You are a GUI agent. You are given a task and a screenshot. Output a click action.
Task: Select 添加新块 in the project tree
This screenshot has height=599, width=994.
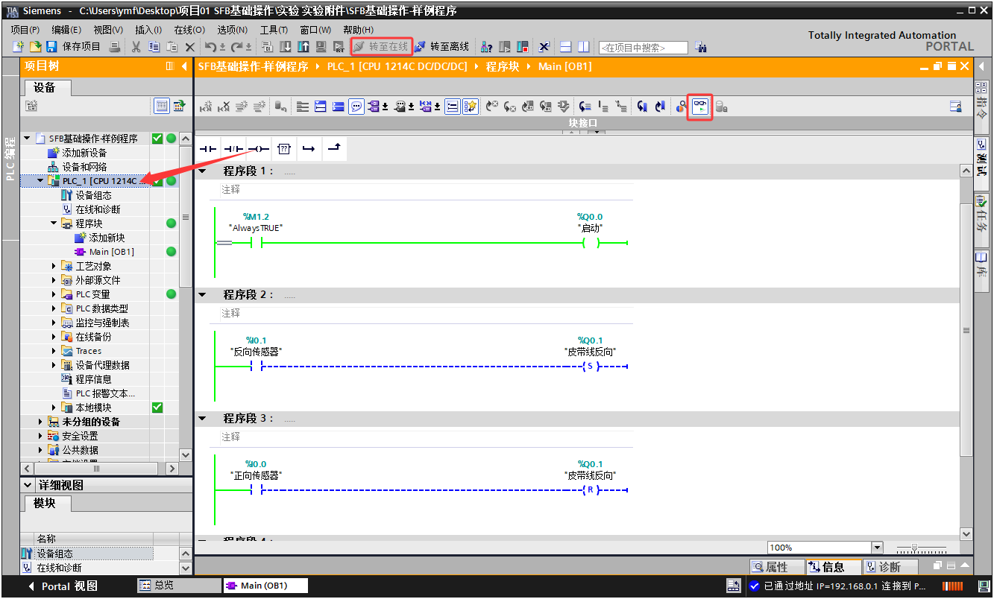coord(107,238)
